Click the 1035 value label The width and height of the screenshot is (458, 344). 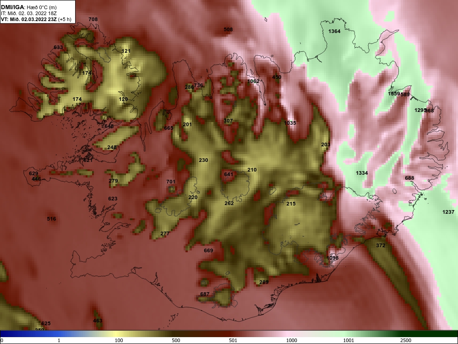click(x=290, y=123)
